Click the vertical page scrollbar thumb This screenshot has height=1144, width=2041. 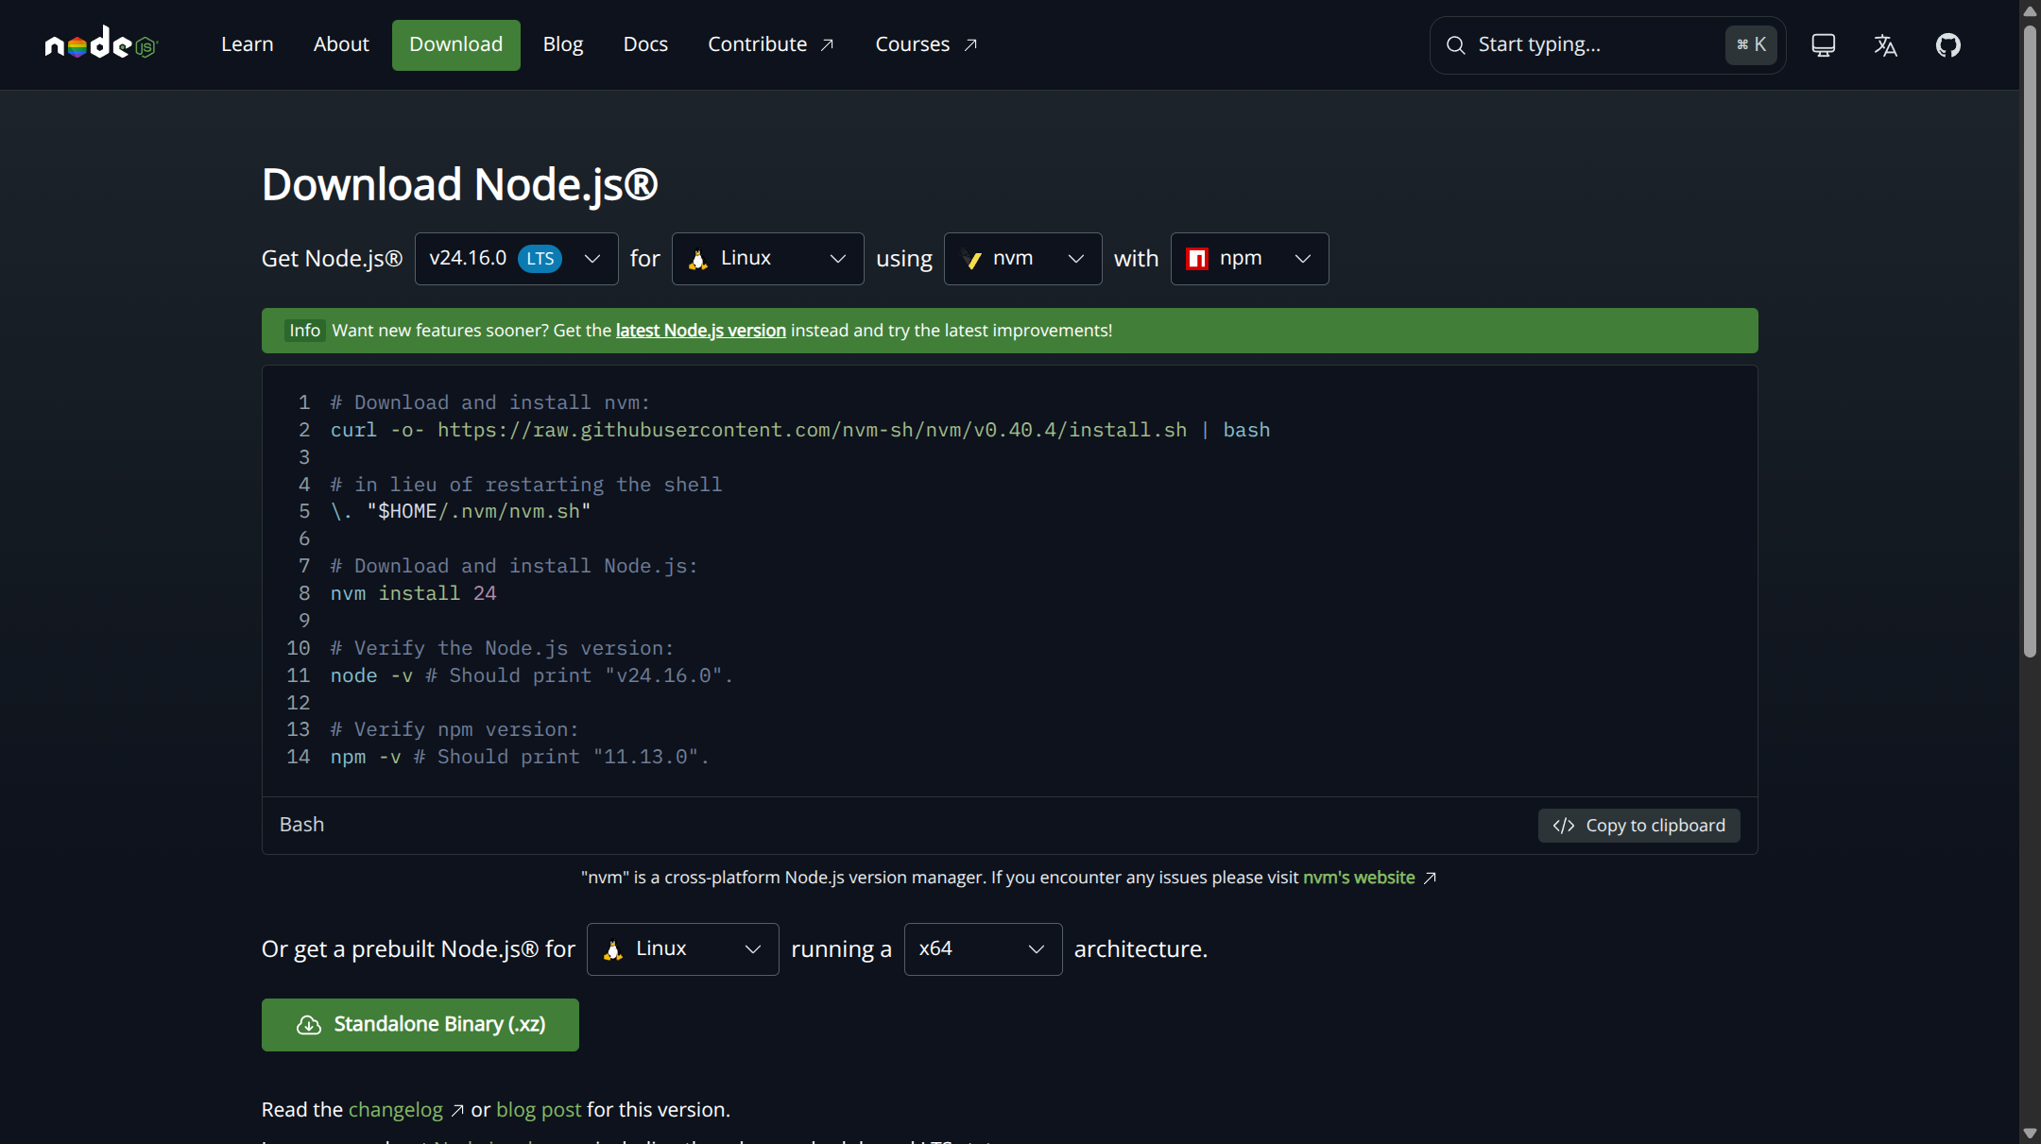(2030, 340)
